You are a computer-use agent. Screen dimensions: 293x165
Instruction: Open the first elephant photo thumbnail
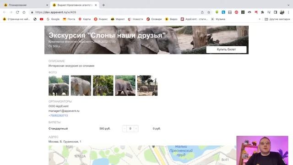(59, 86)
